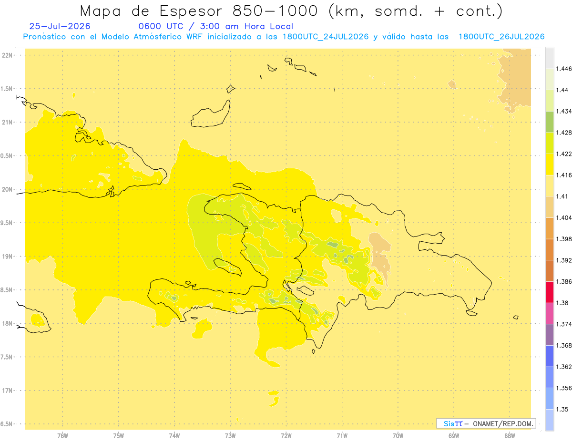The image size is (572, 442).
Task: Click the 75W longitude axis label
Action: pyautogui.click(x=118, y=435)
